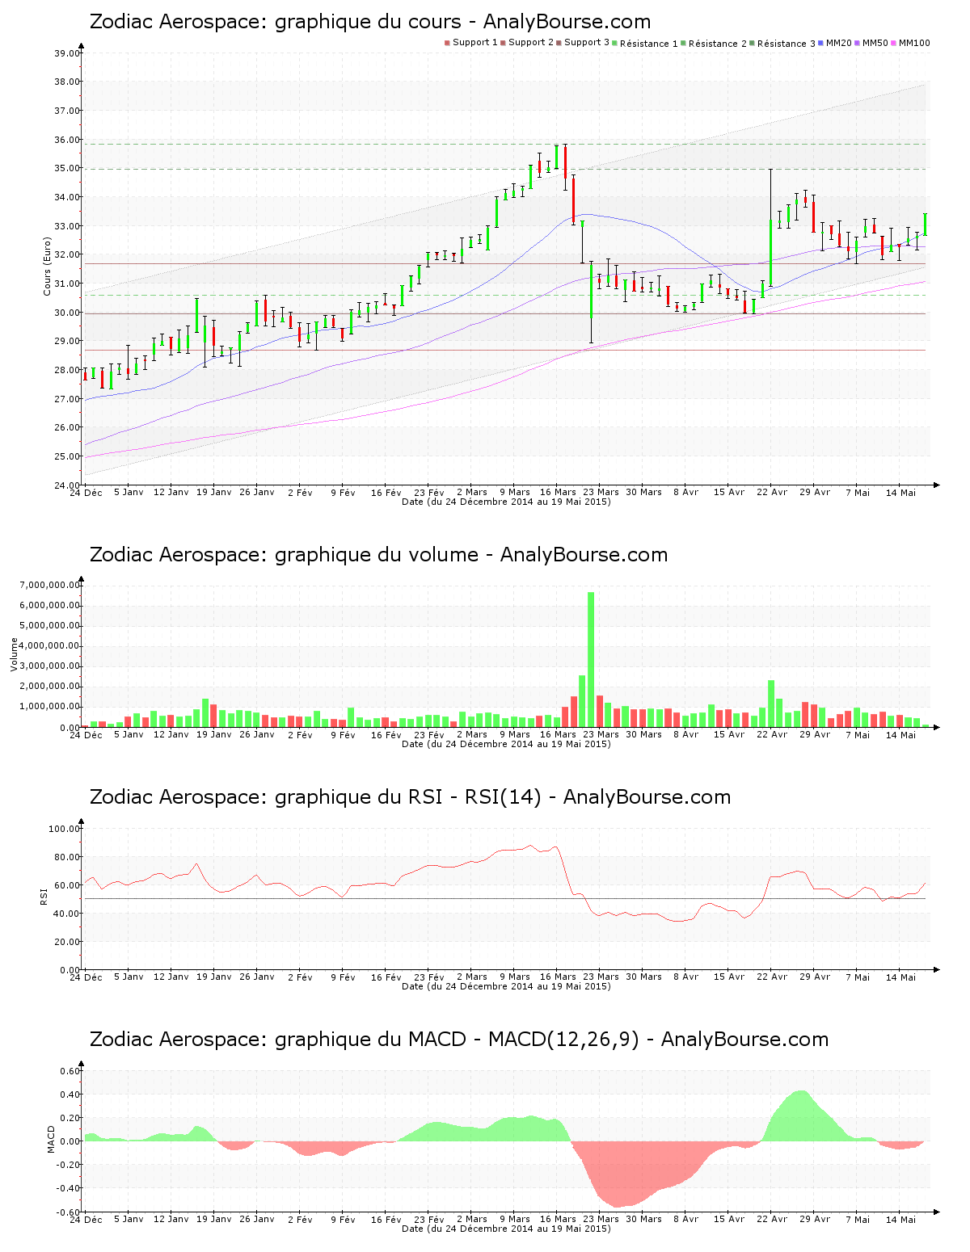Click '19 Janv' date under the volume chart

(214, 734)
